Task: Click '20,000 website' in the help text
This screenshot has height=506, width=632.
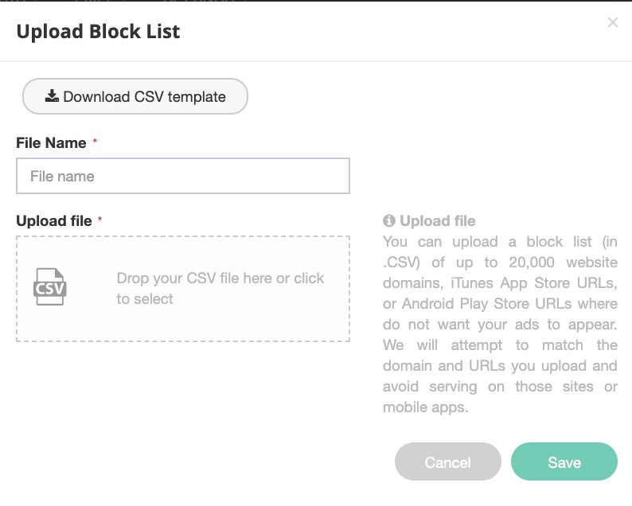Action: 563,263
